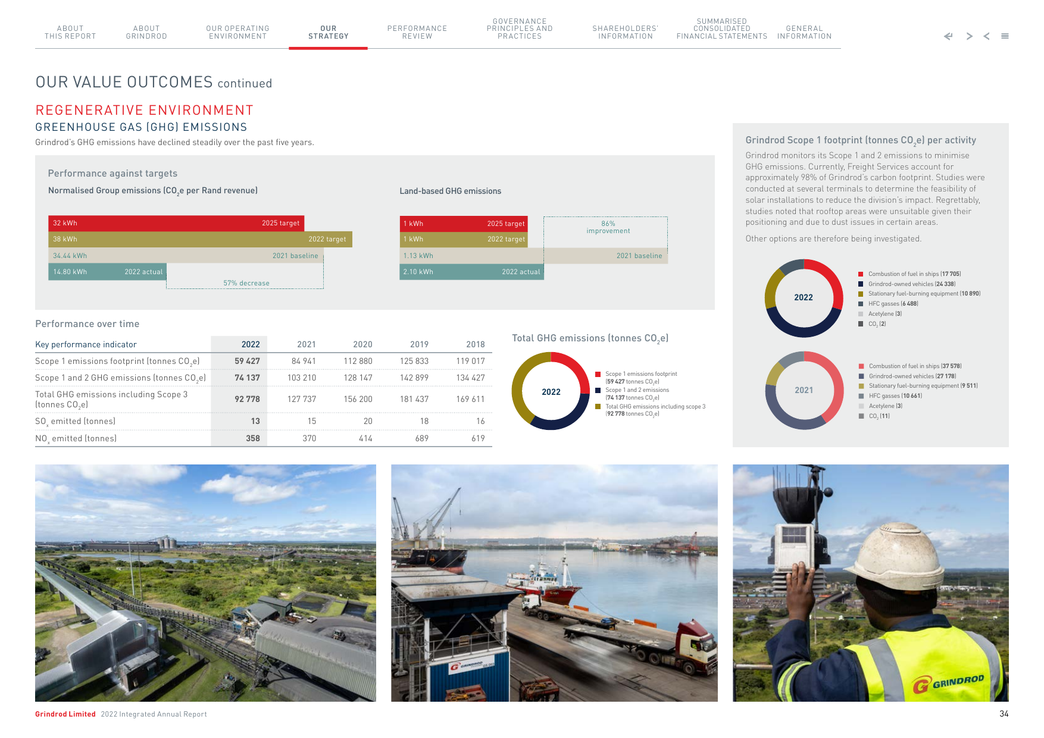This screenshot has height=738, width=1044.
Task: Click the page number 34
Action: 1004,714
